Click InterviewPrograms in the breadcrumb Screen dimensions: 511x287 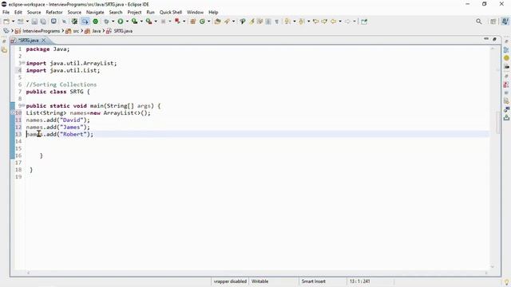pos(41,31)
